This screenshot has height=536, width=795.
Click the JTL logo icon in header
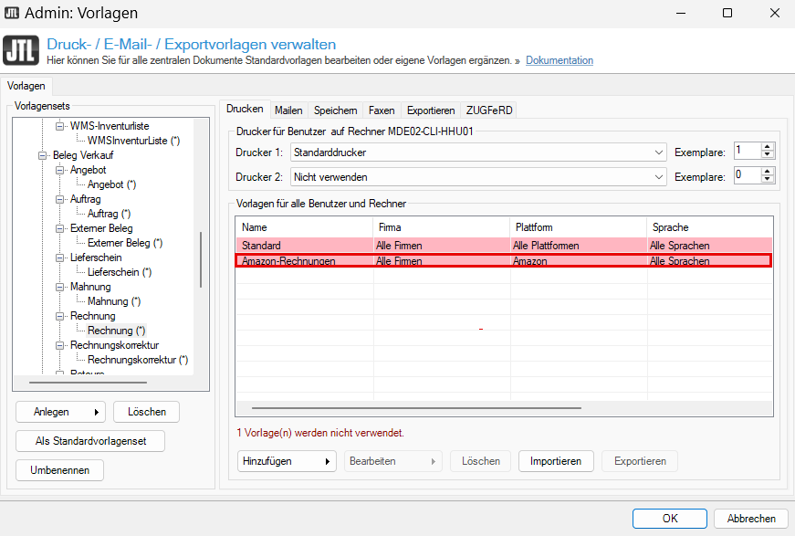[21, 50]
